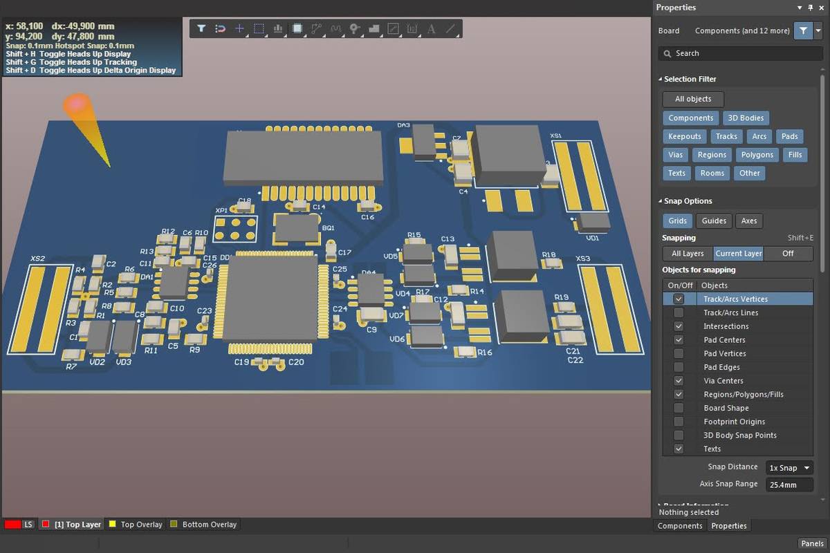Click the All objects filter button
Image resolution: width=830 pixels, height=553 pixels.
[693, 100]
